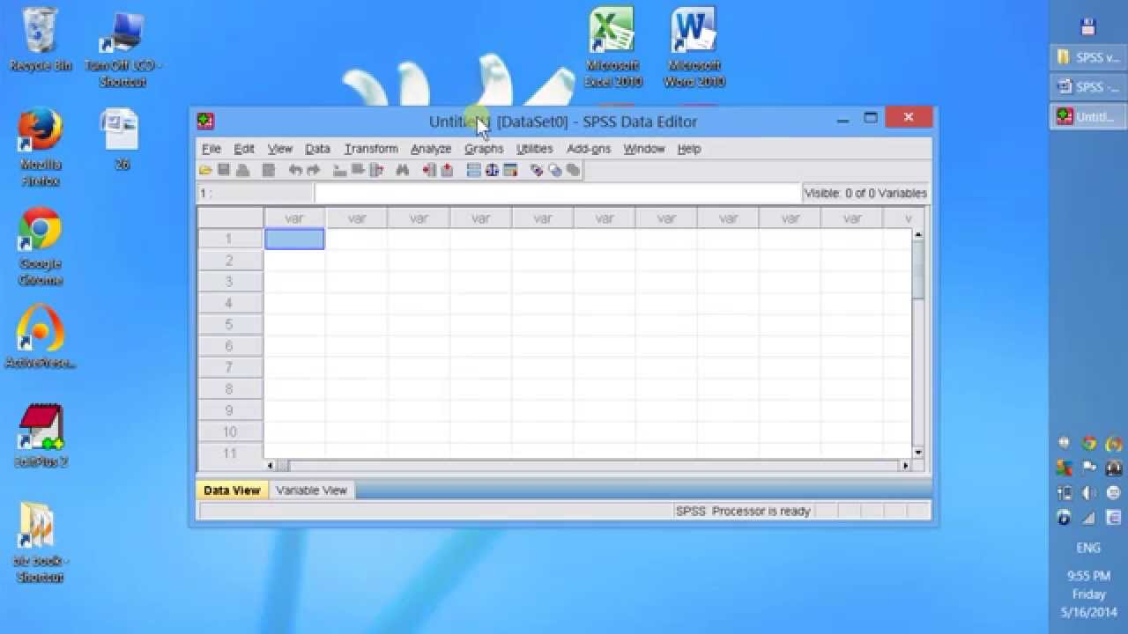The height and width of the screenshot is (634, 1128).
Task: Open the Window menu
Action: 644,149
